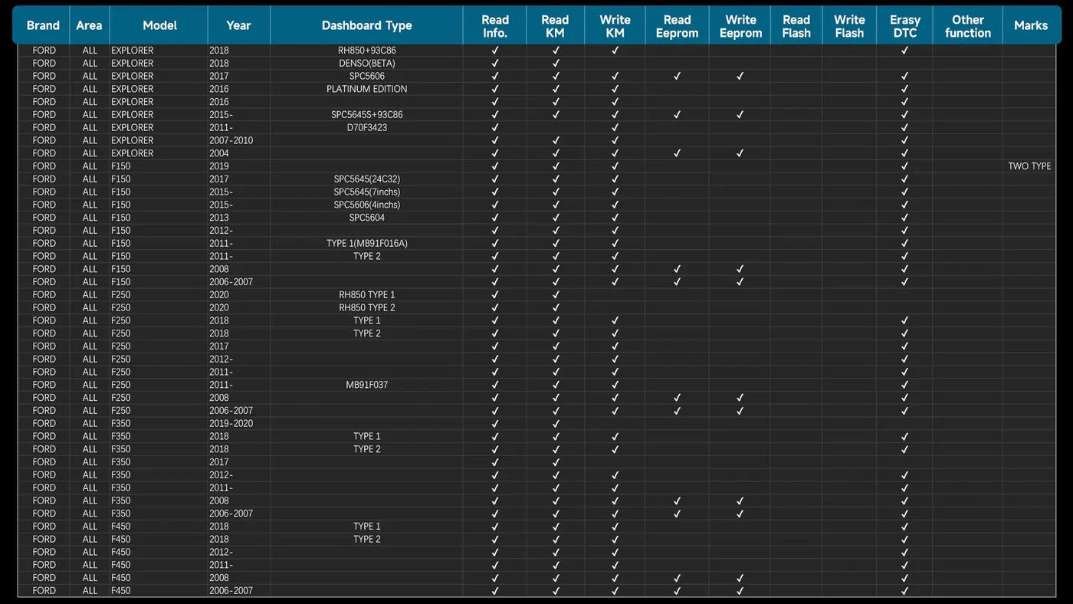Click Write KM checkmark in SPC5604 row
Screen dimensions: 1073x604
click(x=615, y=218)
